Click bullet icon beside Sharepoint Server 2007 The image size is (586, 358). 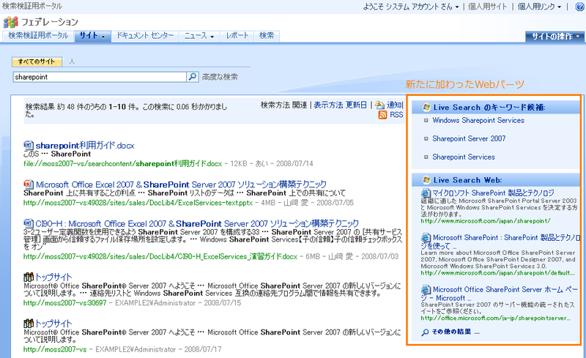426,138
